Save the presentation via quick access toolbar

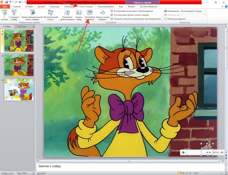(x=6, y=2)
